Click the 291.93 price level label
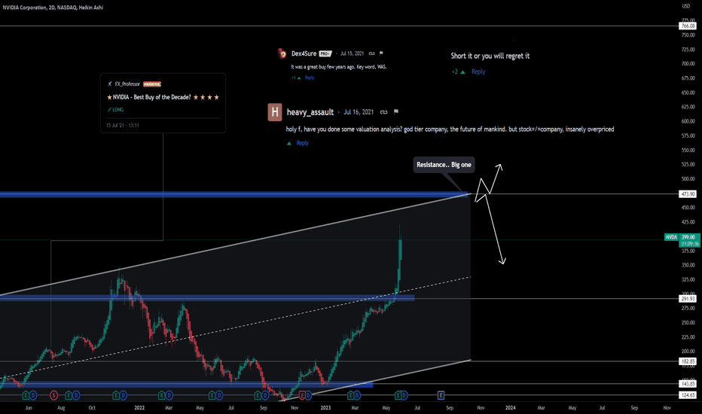This screenshot has height=414, width=702. 688,299
